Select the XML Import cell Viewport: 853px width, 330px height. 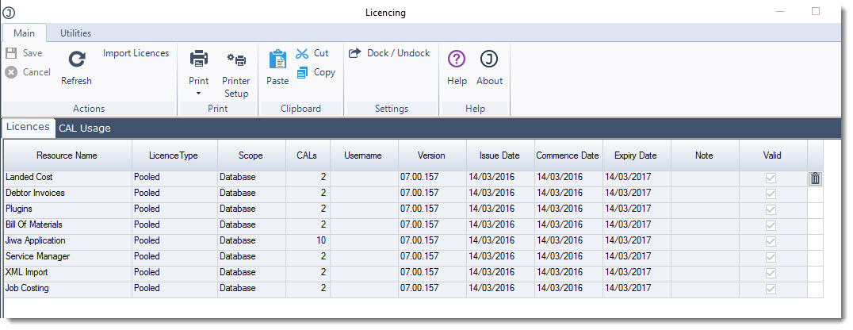pos(67,273)
